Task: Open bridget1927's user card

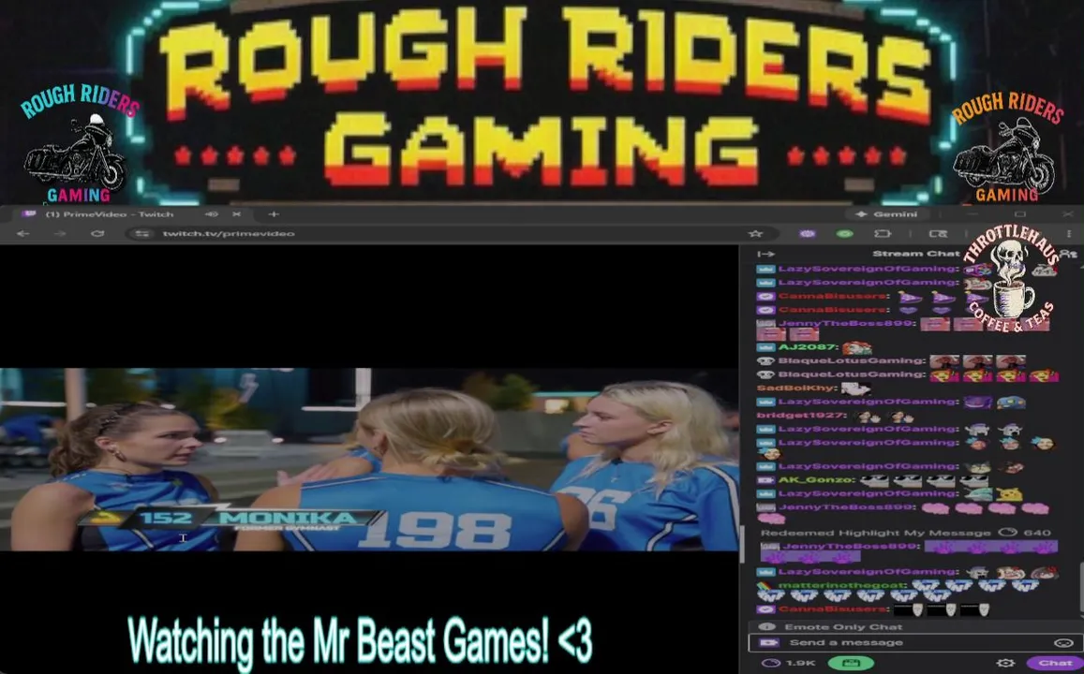Action: tap(801, 416)
